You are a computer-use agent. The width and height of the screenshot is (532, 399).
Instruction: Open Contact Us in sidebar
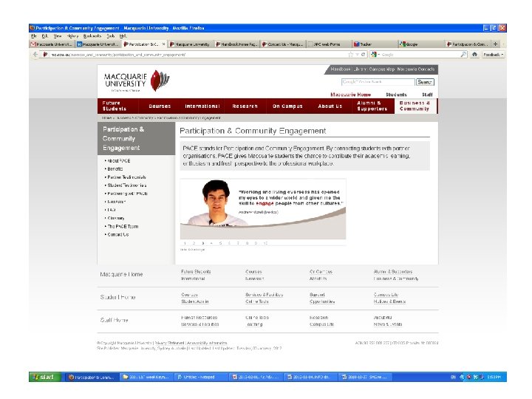point(118,234)
